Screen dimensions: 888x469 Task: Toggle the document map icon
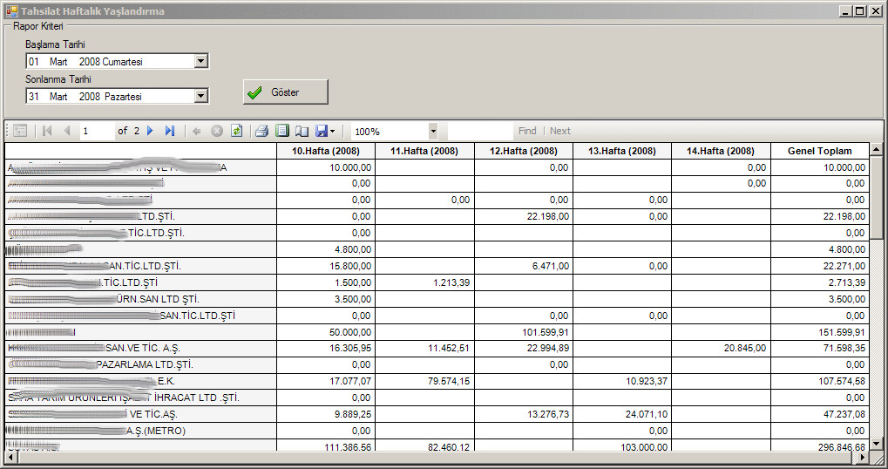(x=20, y=131)
